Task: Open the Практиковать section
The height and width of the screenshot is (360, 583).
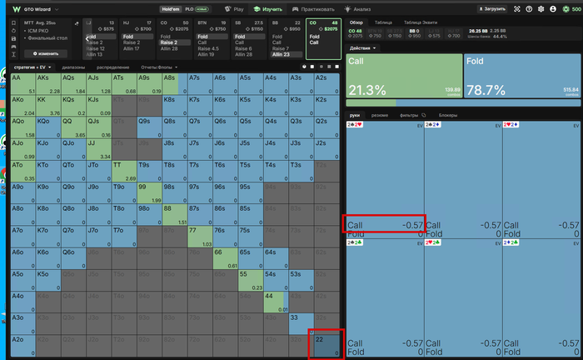Action: [313, 9]
